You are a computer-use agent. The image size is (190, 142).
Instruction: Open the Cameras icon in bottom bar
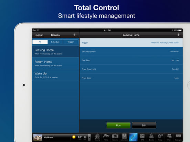pyautogui.click(x=115, y=137)
